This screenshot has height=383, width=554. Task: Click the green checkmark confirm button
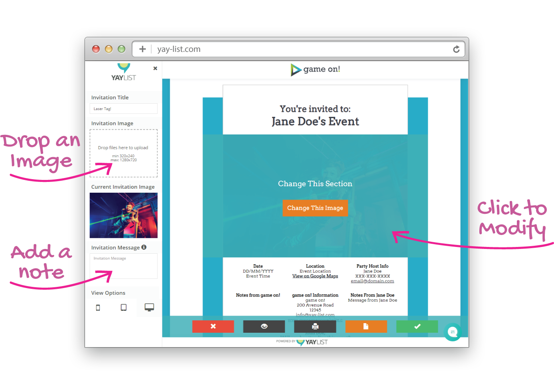click(417, 326)
